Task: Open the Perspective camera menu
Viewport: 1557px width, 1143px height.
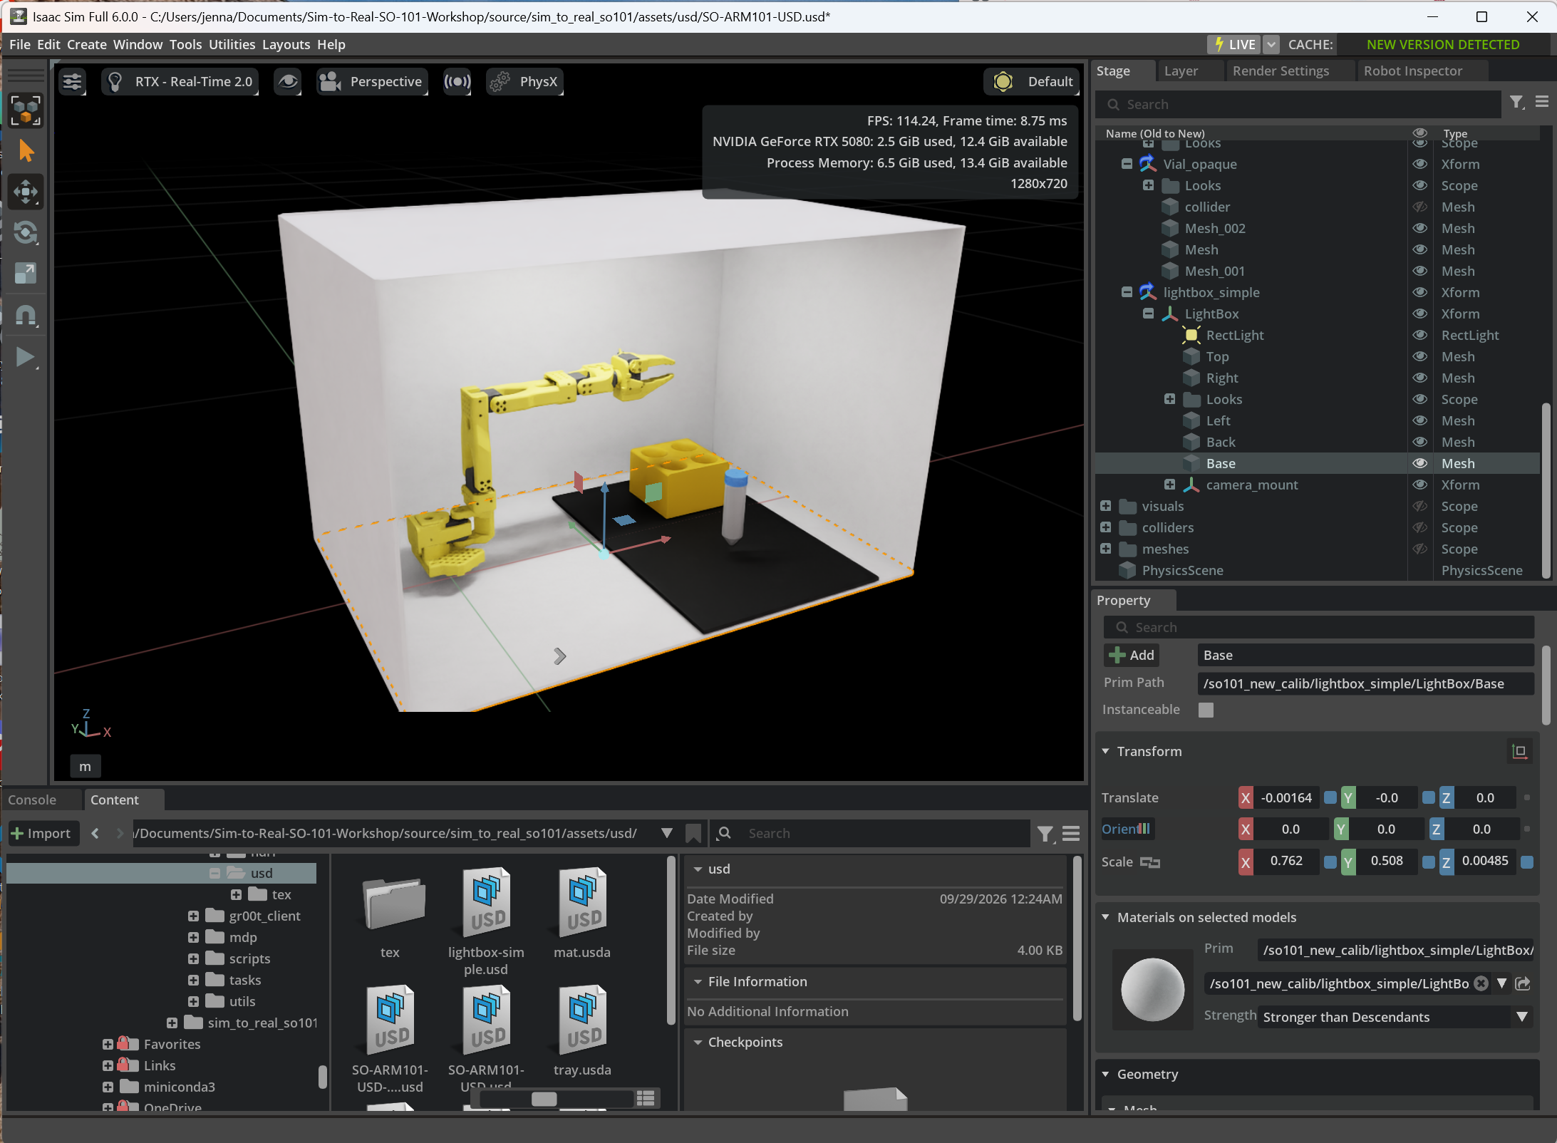Action: pos(372,81)
